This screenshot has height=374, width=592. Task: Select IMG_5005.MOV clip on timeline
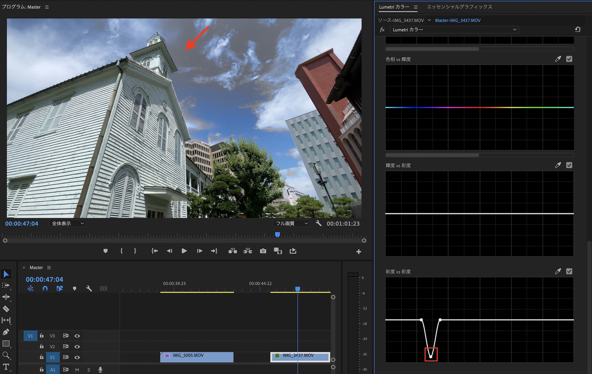pos(197,357)
